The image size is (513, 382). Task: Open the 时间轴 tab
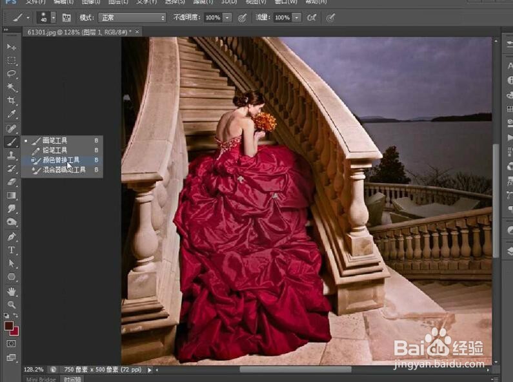[72, 379]
